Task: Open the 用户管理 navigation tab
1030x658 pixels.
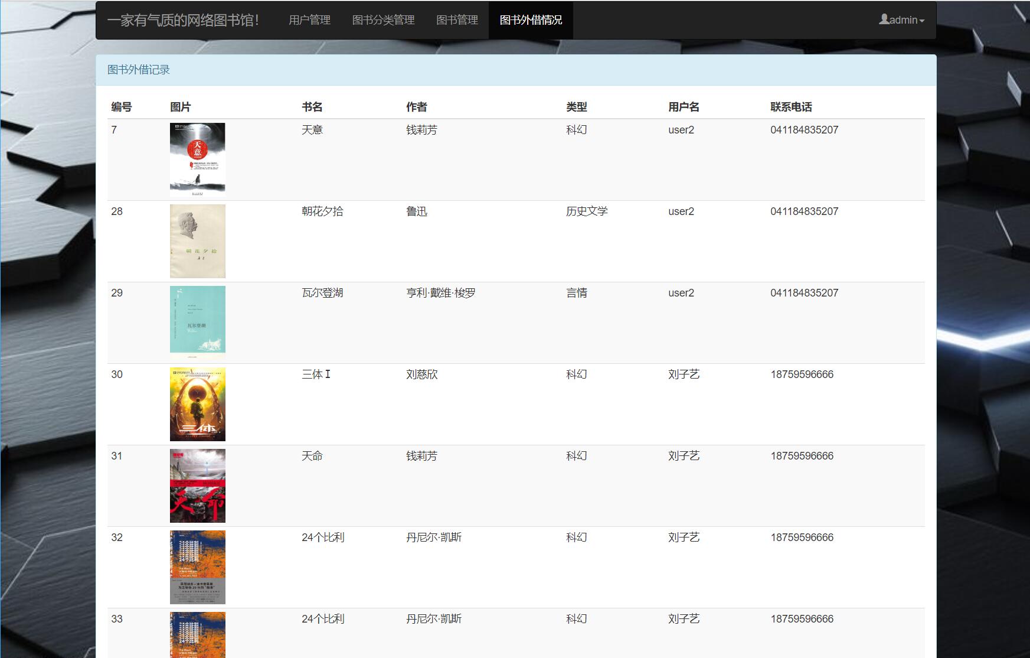Action: coord(309,20)
